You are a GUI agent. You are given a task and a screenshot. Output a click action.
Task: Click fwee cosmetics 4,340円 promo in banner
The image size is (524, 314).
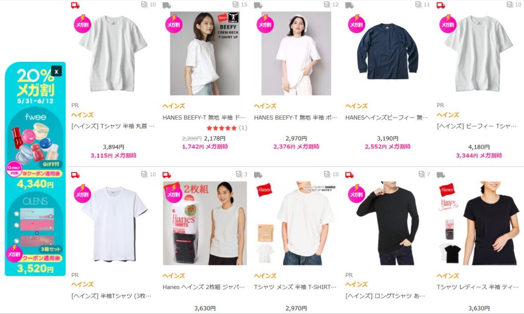tap(35, 150)
